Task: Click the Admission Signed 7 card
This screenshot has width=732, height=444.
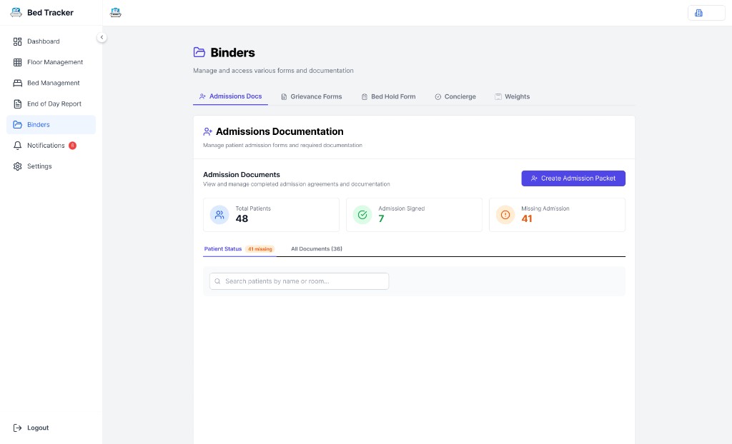Action: click(414, 215)
